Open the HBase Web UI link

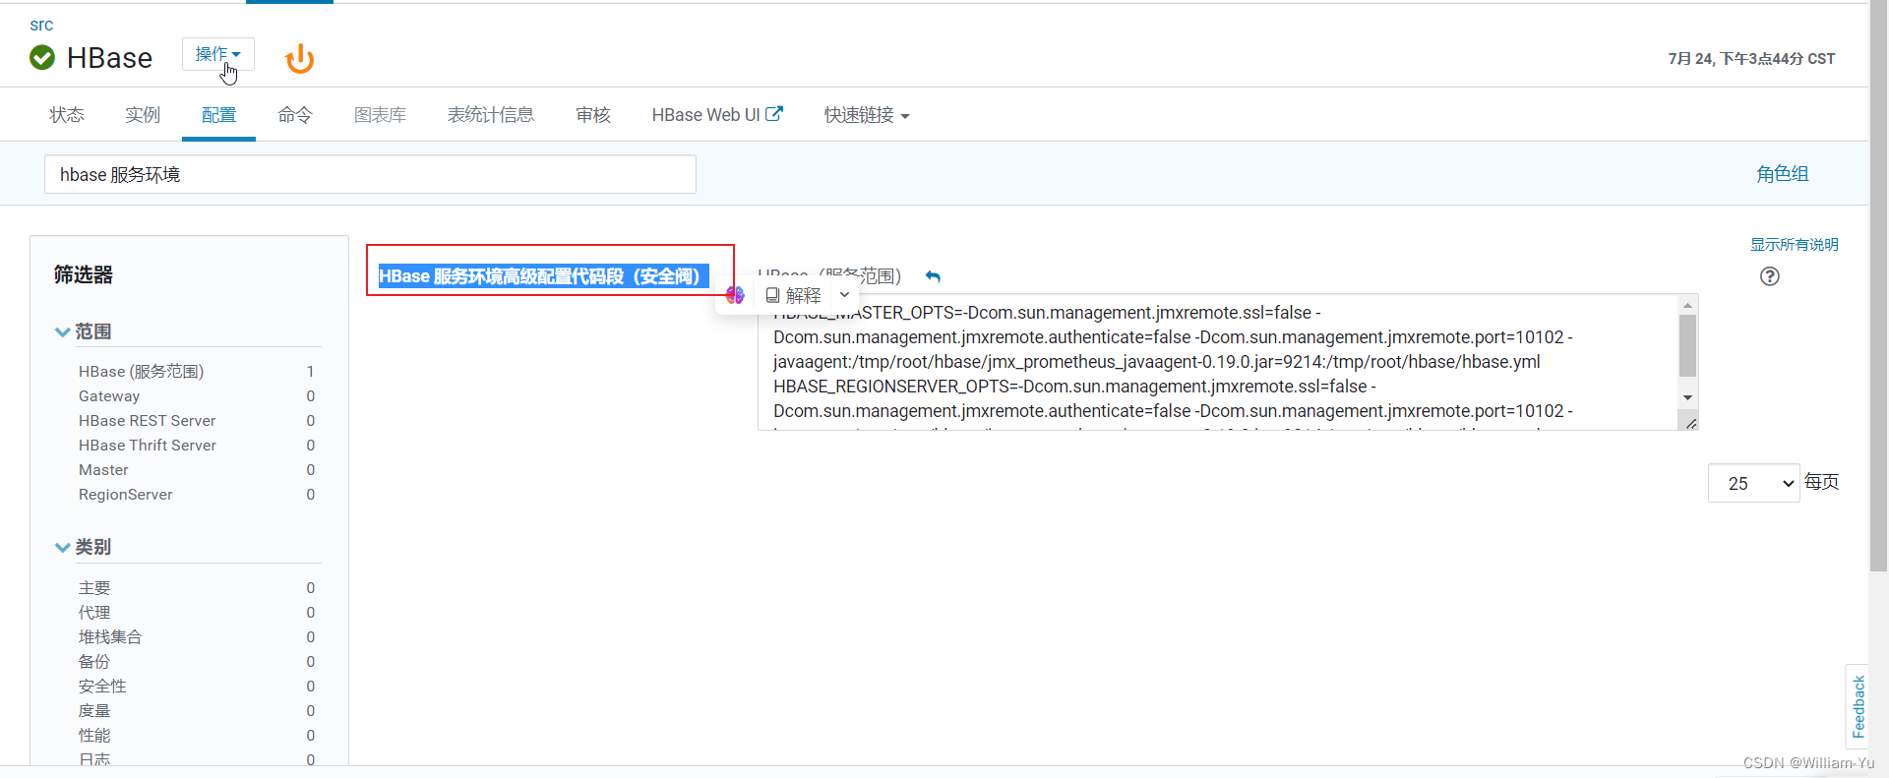(x=705, y=115)
